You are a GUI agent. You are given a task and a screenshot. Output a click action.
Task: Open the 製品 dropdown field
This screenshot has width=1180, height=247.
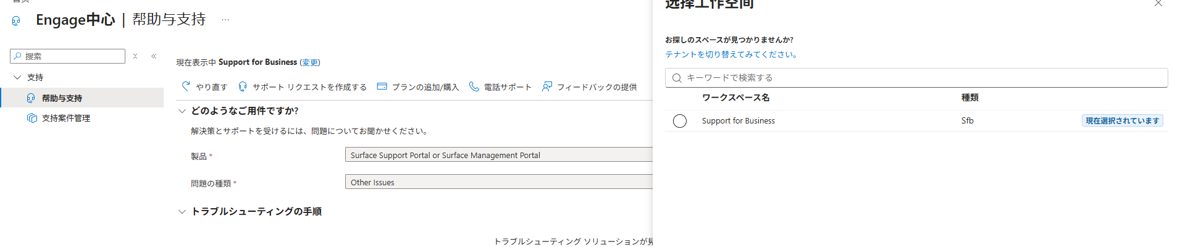tap(499, 155)
